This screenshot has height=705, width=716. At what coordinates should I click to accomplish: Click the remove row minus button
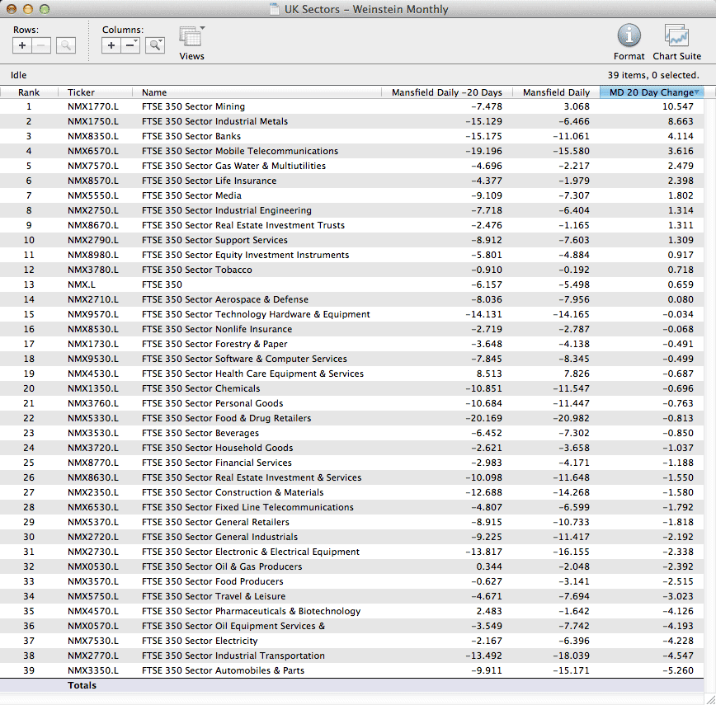[x=41, y=46]
